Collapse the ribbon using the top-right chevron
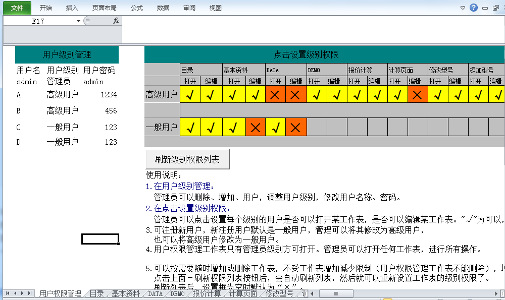 tap(463, 8)
